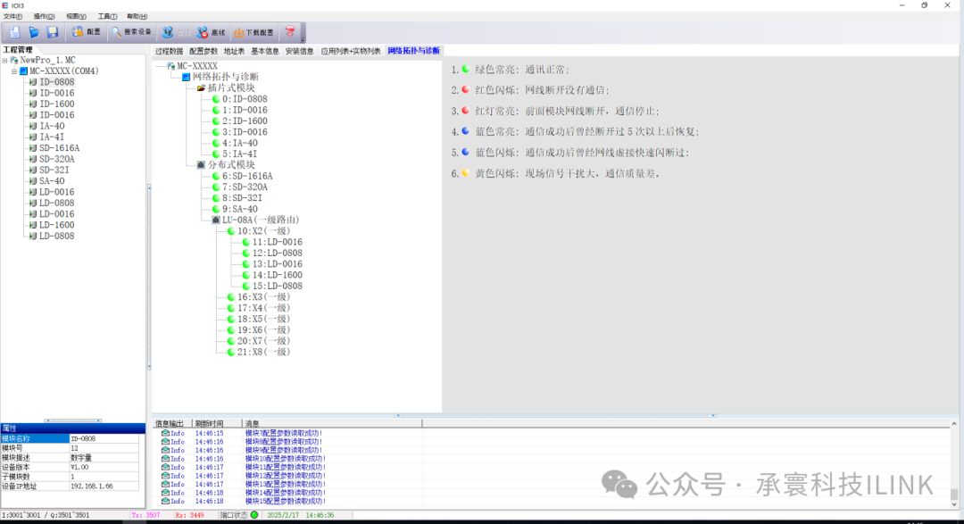Viewport: 964px width, 524px height.
Task: Click the New project toolbar icon
Action: tap(15, 32)
